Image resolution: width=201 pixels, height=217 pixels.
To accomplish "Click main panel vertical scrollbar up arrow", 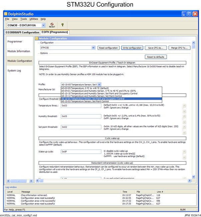I will (194, 43).
